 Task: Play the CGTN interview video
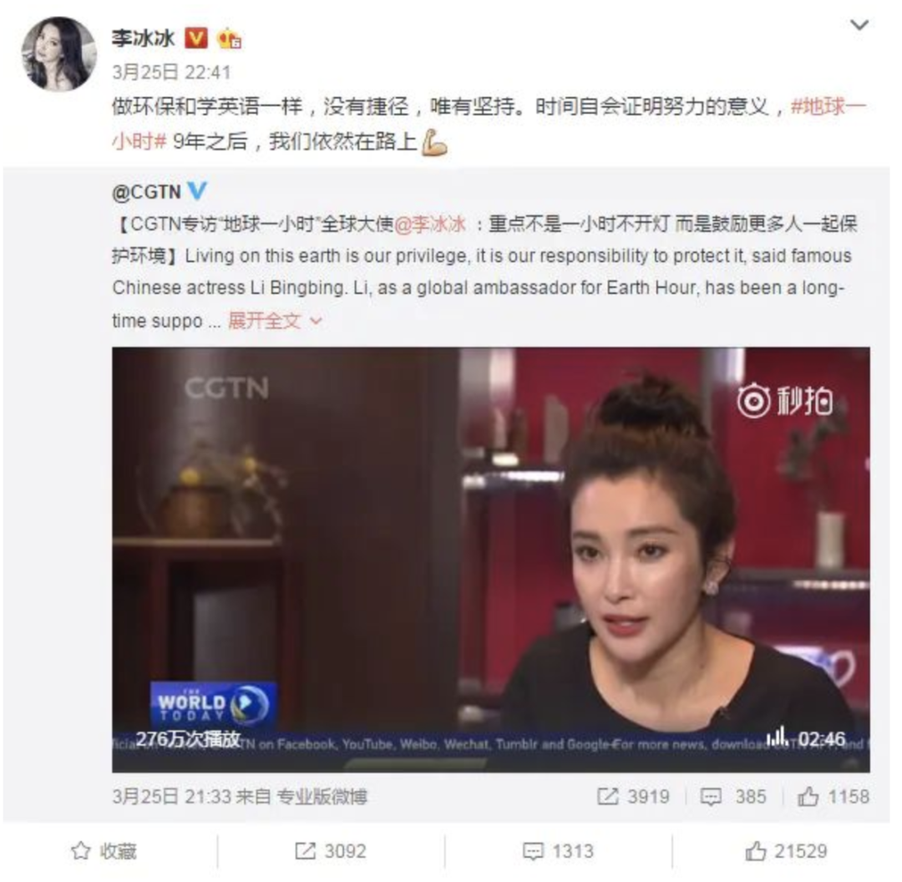491,560
